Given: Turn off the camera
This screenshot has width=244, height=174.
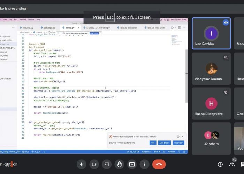Looking at the screenshot, I should click(94, 164).
